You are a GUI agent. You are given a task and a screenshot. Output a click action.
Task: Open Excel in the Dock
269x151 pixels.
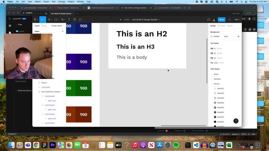click(x=229, y=145)
